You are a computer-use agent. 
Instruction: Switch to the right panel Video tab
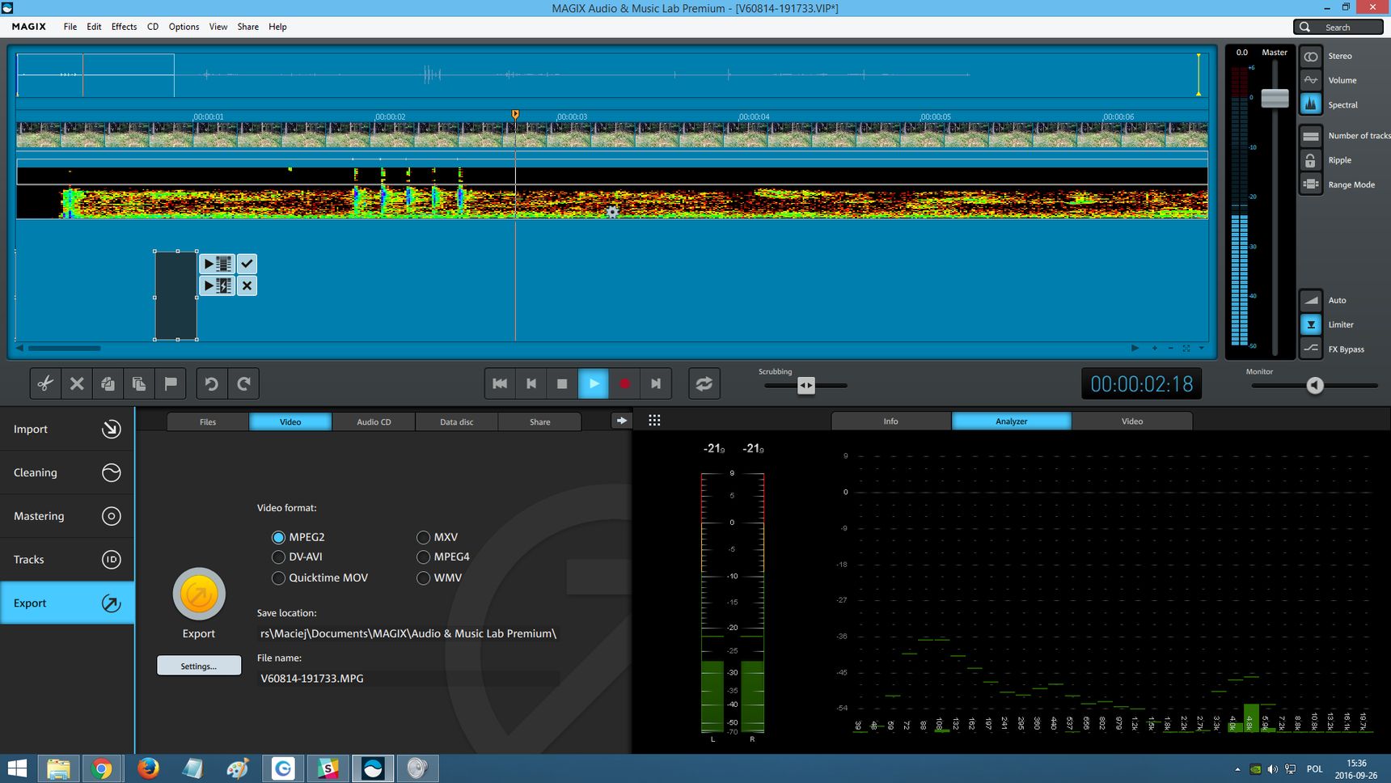click(x=1132, y=421)
